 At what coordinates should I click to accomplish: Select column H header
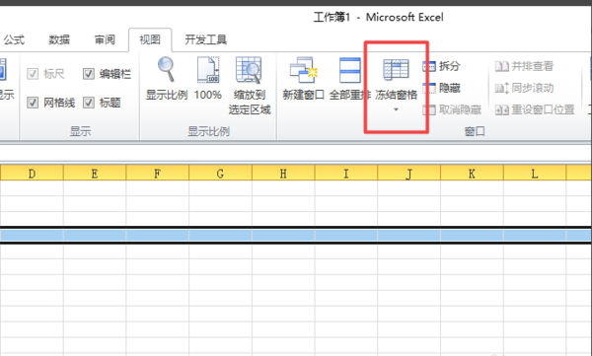(x=283, y=173)
